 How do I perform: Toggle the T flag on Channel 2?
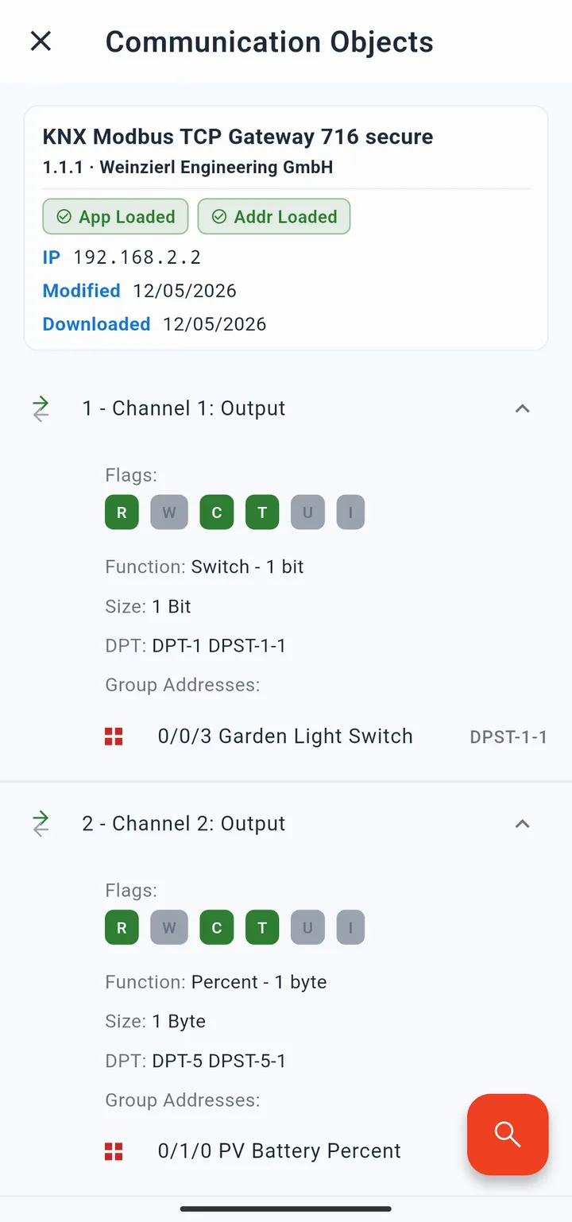point(262,927)
